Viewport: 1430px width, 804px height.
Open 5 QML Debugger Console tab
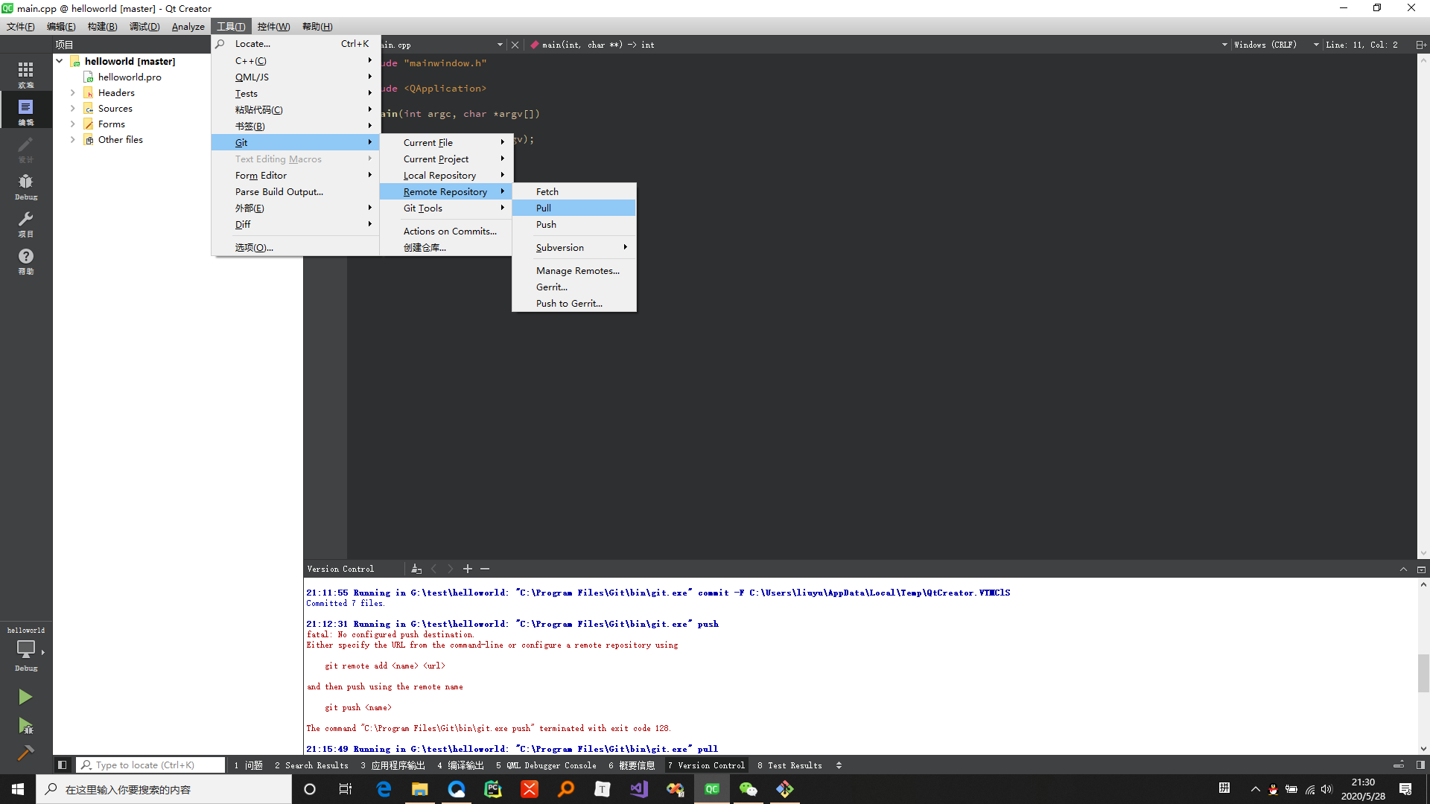click(x=546, y=765)
